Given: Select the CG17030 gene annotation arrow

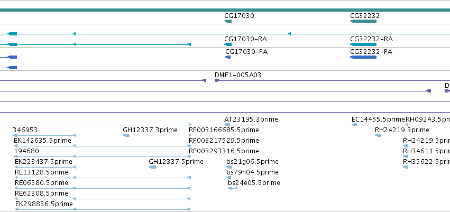Looking at the screenshot, I should [x=228, y=21].
